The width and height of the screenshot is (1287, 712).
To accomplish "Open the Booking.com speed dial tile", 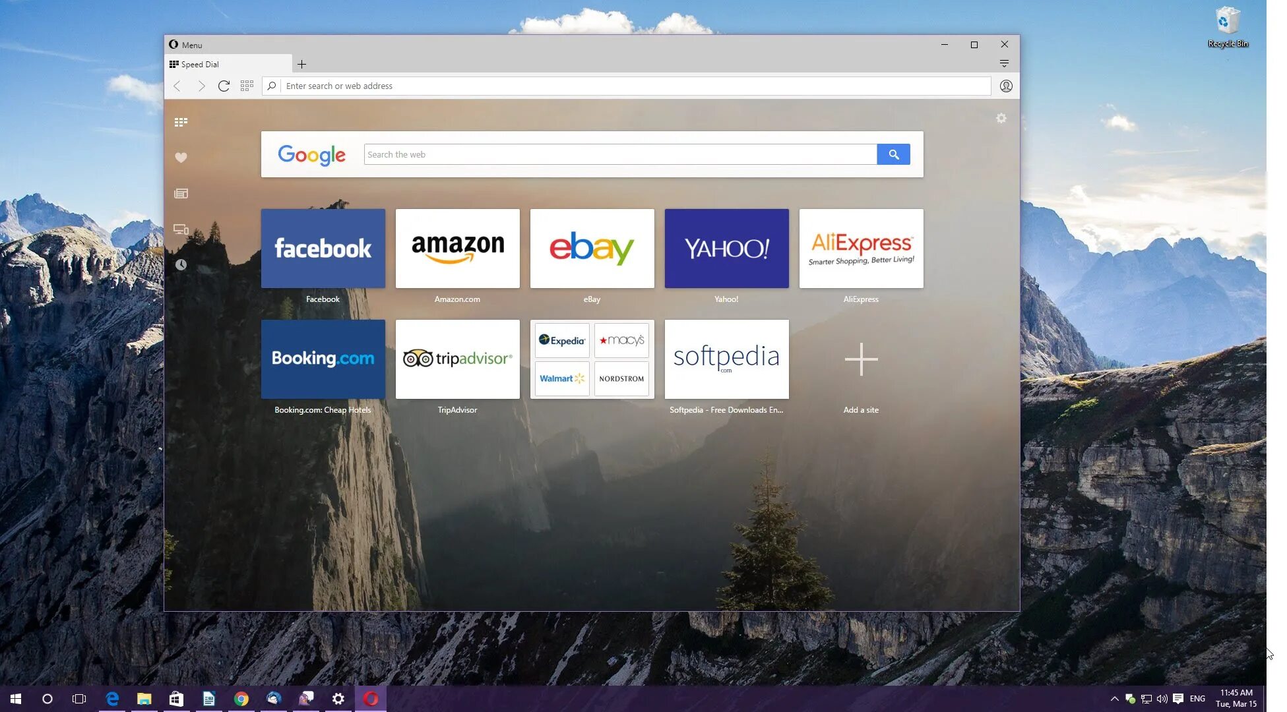I will pos(323,359).
